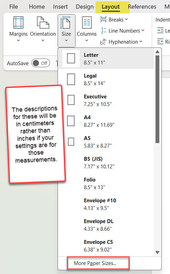Open the Columns icon
The width and height of the screenshot is (170, 274).
87,23
